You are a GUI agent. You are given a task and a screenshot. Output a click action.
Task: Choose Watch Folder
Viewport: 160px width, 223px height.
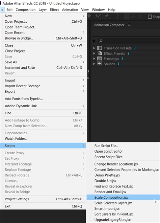coord(43,138)
